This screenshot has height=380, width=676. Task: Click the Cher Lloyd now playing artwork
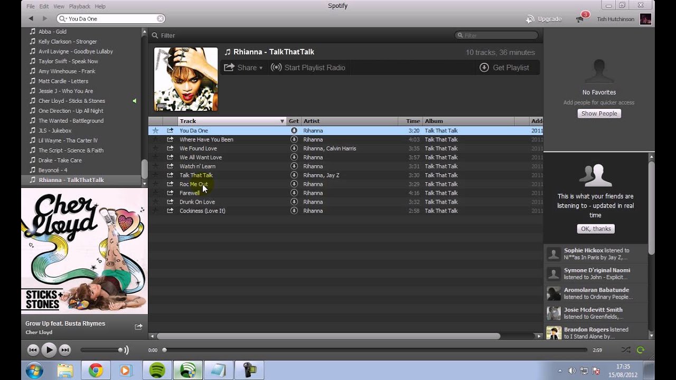tap(84, 251)
